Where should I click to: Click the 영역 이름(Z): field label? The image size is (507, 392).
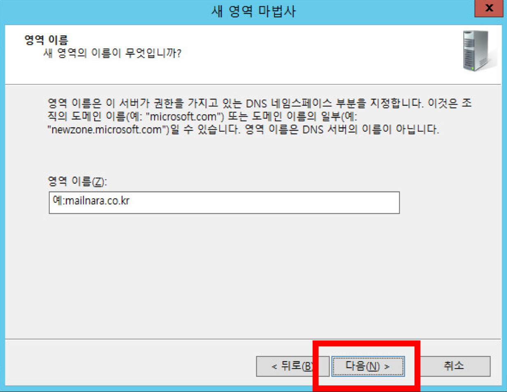77,181
